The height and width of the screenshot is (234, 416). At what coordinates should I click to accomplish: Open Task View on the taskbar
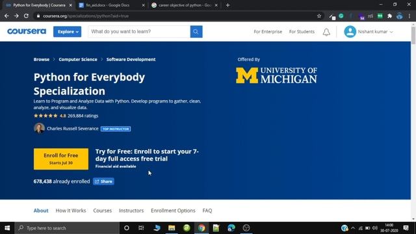pyautogui.click(x=141, y=228)
